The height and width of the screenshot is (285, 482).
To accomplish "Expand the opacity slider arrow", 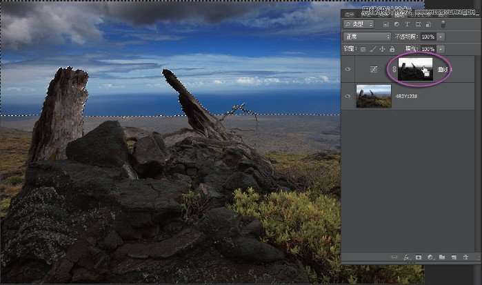I will (x=441, y=36).
